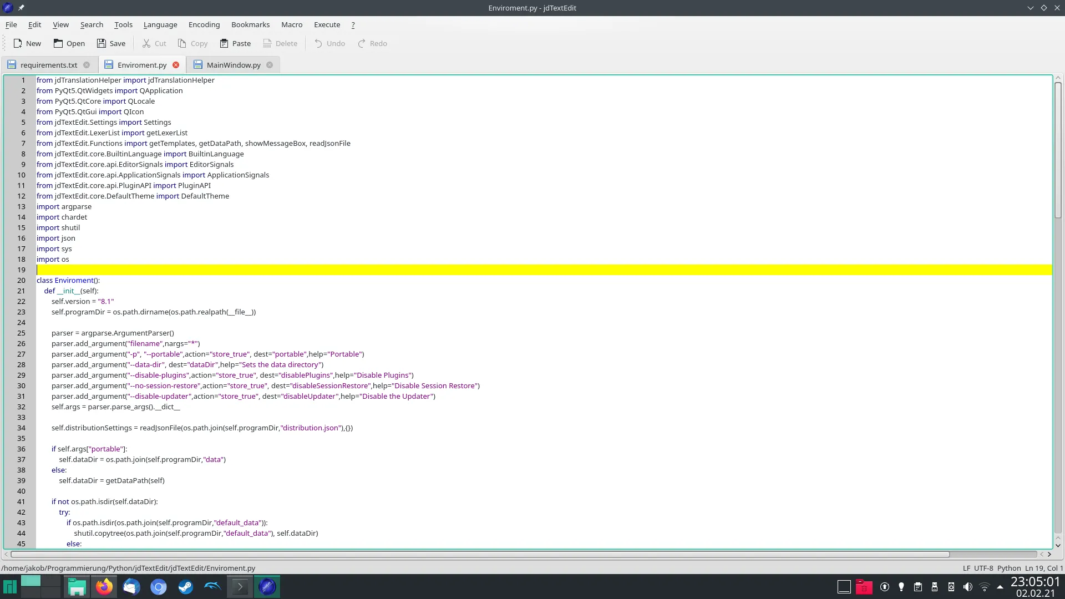Click the KDE Connect phone tray icon
Image resolution: width=1065 pixels, height=599 pixels.
tap(951, 587)
